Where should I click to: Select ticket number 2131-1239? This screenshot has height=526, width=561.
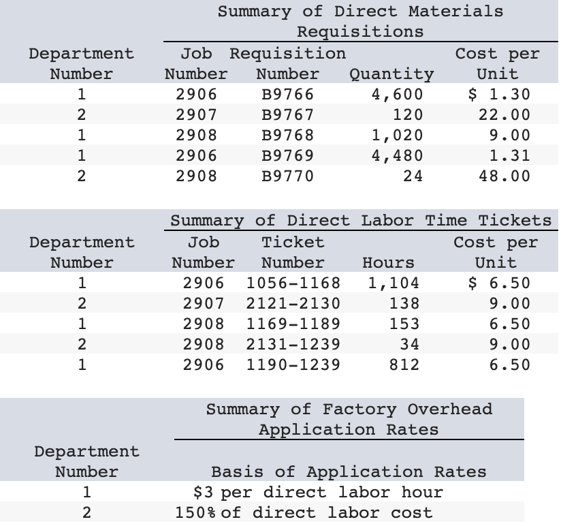click(x=293, y=344)
